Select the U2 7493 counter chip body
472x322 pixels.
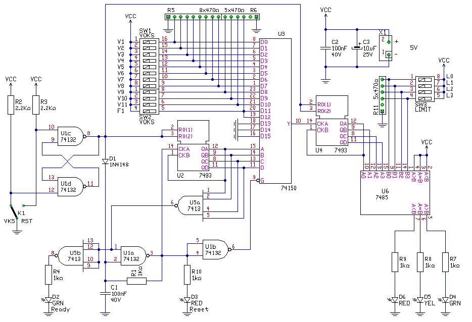click(x=193, y=145)
